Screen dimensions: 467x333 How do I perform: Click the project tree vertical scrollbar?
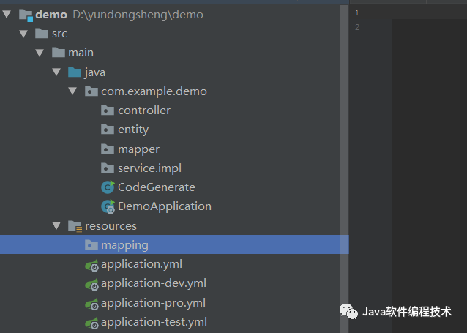click(344, 168)
